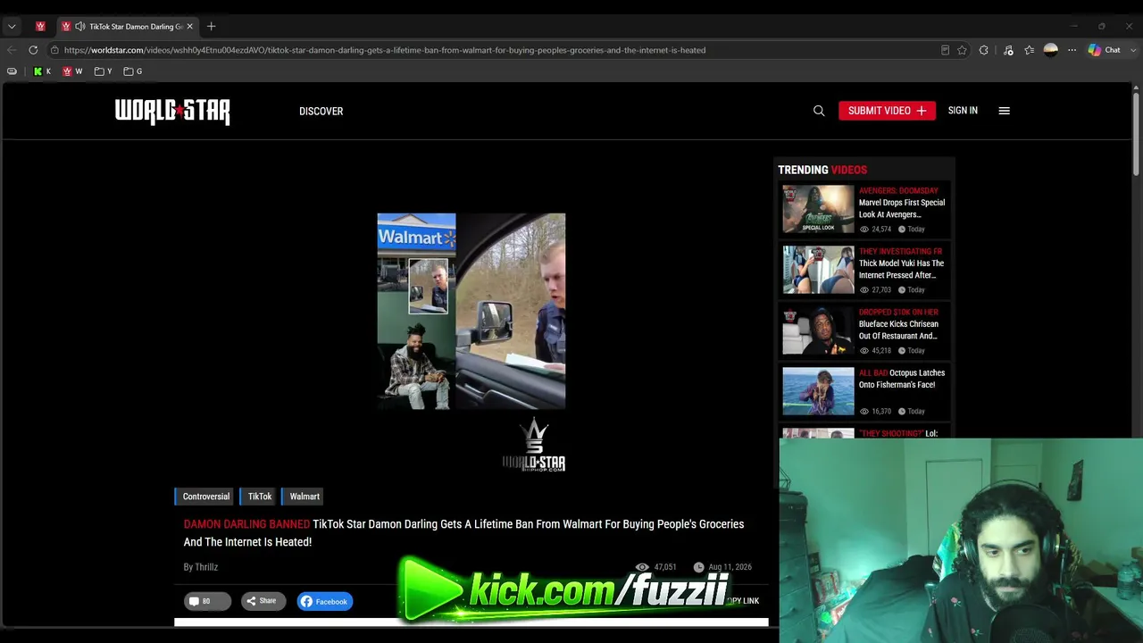Screen dimensions: 1143x643
Task: View site information lock icon
Action: [x=54, y=50]
